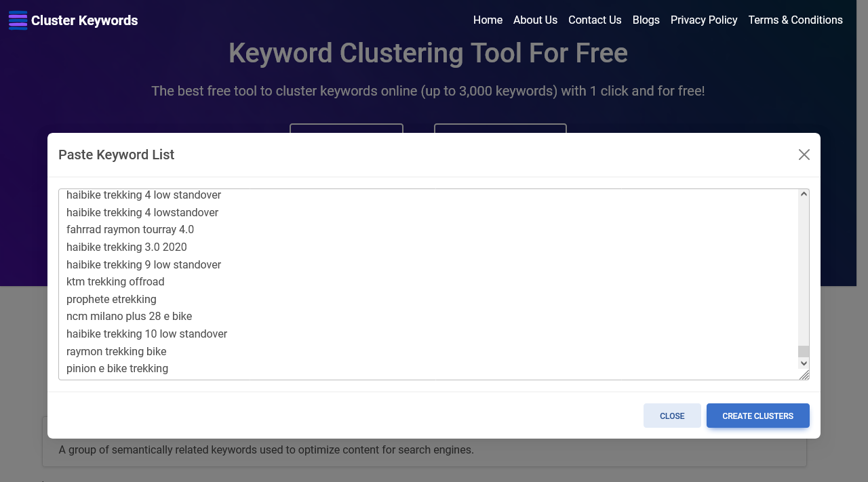This screenshot has height=482, width=868.
Task: Click the 'Paste Keyword List' dialog title
Action: click(x=116, y=155)
